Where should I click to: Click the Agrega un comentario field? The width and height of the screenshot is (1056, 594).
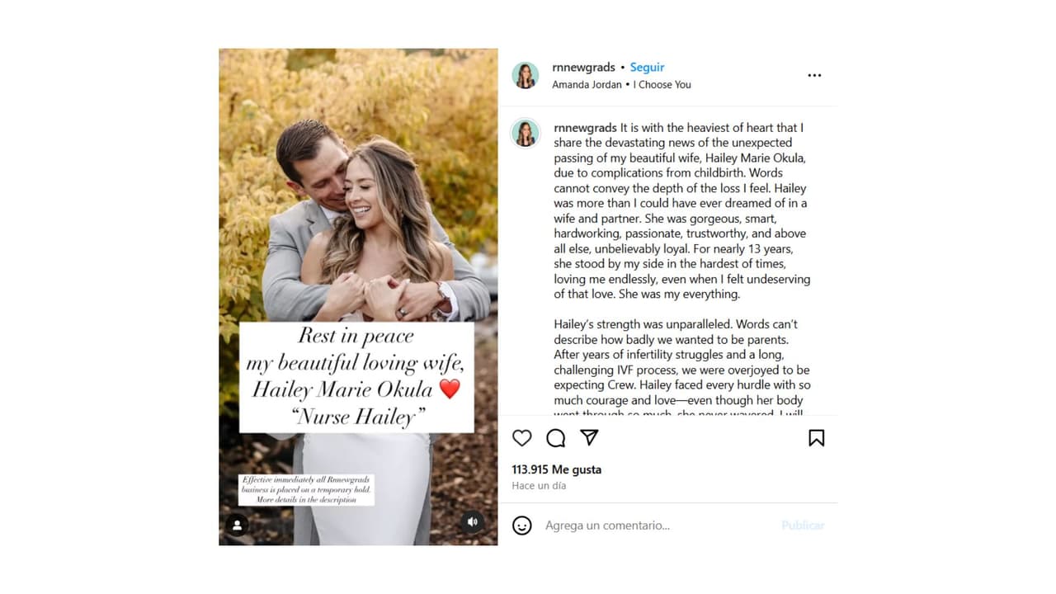[x=658, y=526]
